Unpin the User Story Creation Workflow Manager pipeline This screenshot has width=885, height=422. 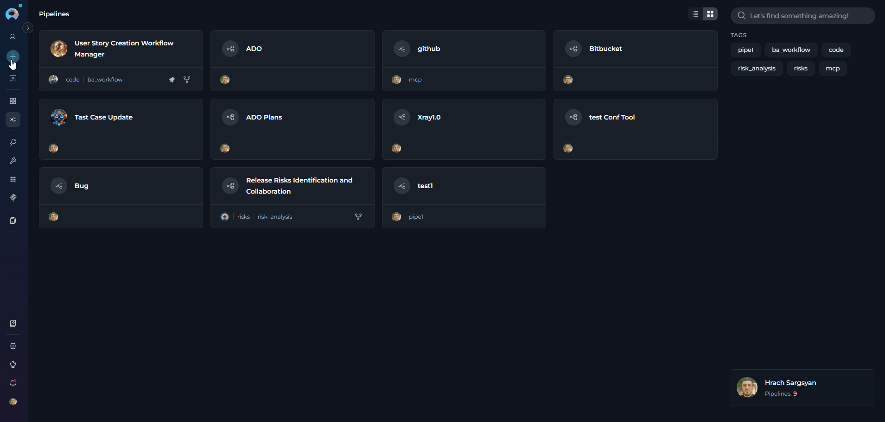pyautogui.click(x=172, y=79)
